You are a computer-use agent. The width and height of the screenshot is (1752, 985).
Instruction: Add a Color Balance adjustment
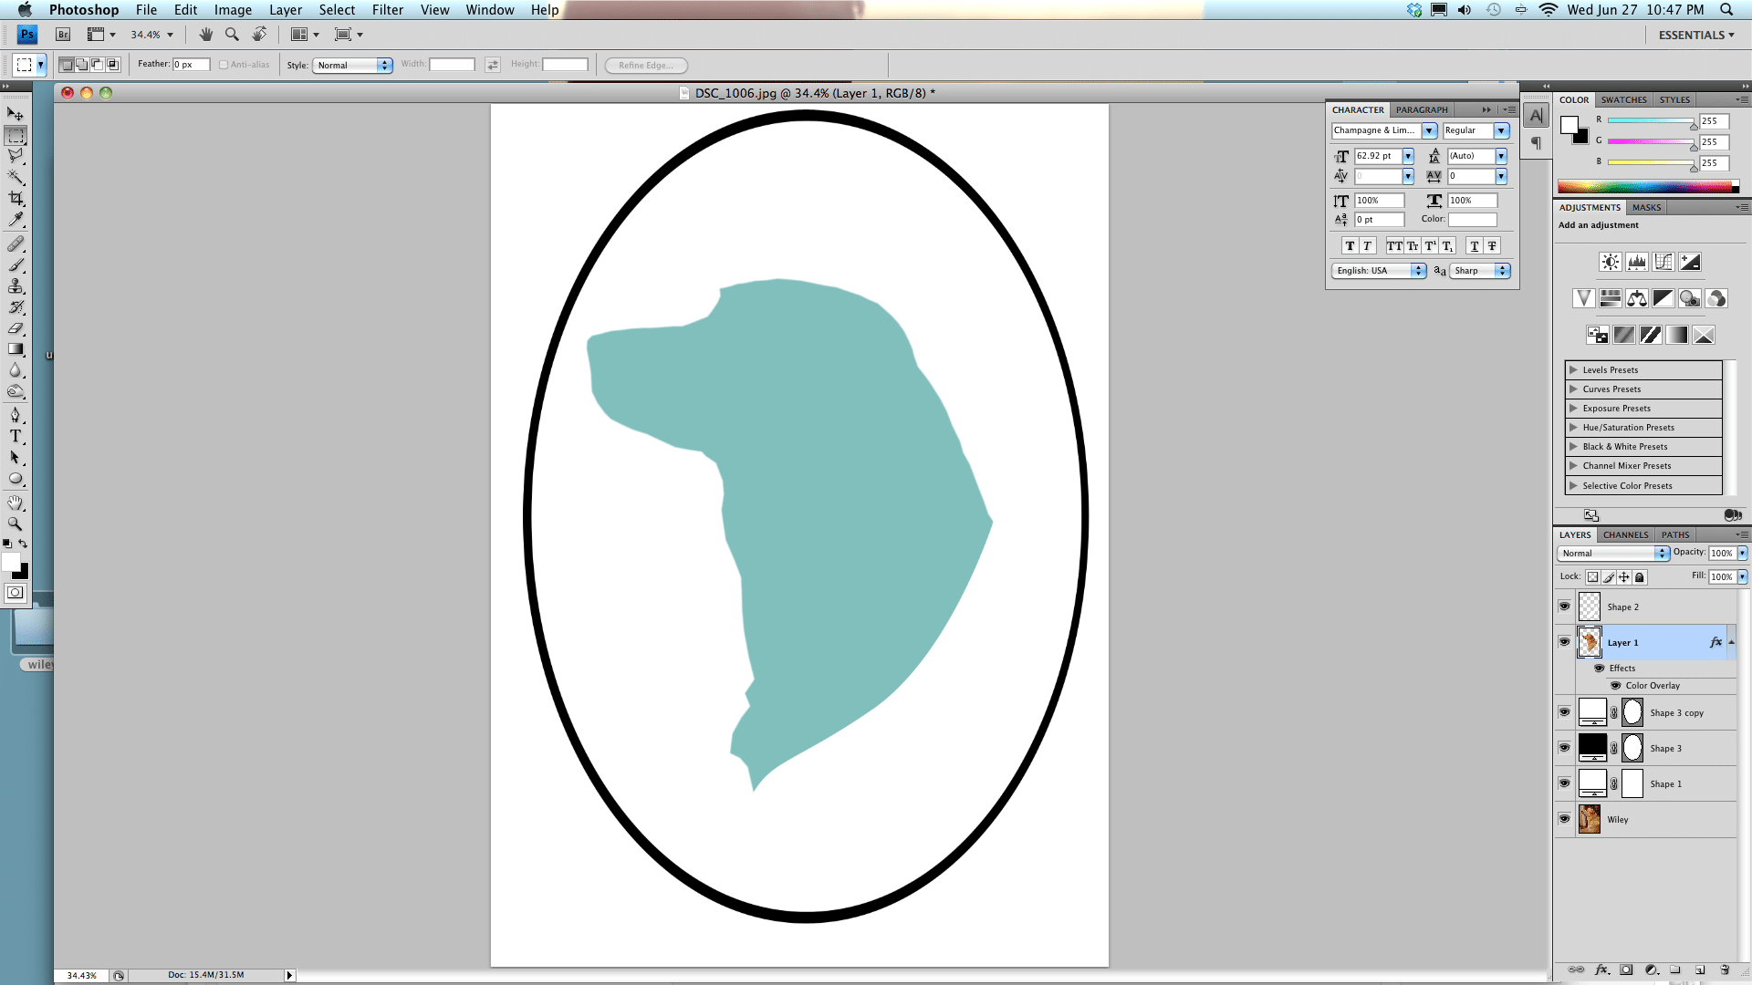[1637, 299]
